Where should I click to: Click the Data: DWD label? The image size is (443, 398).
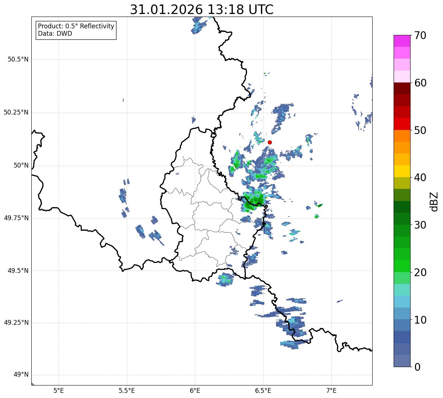coord(55,34)
